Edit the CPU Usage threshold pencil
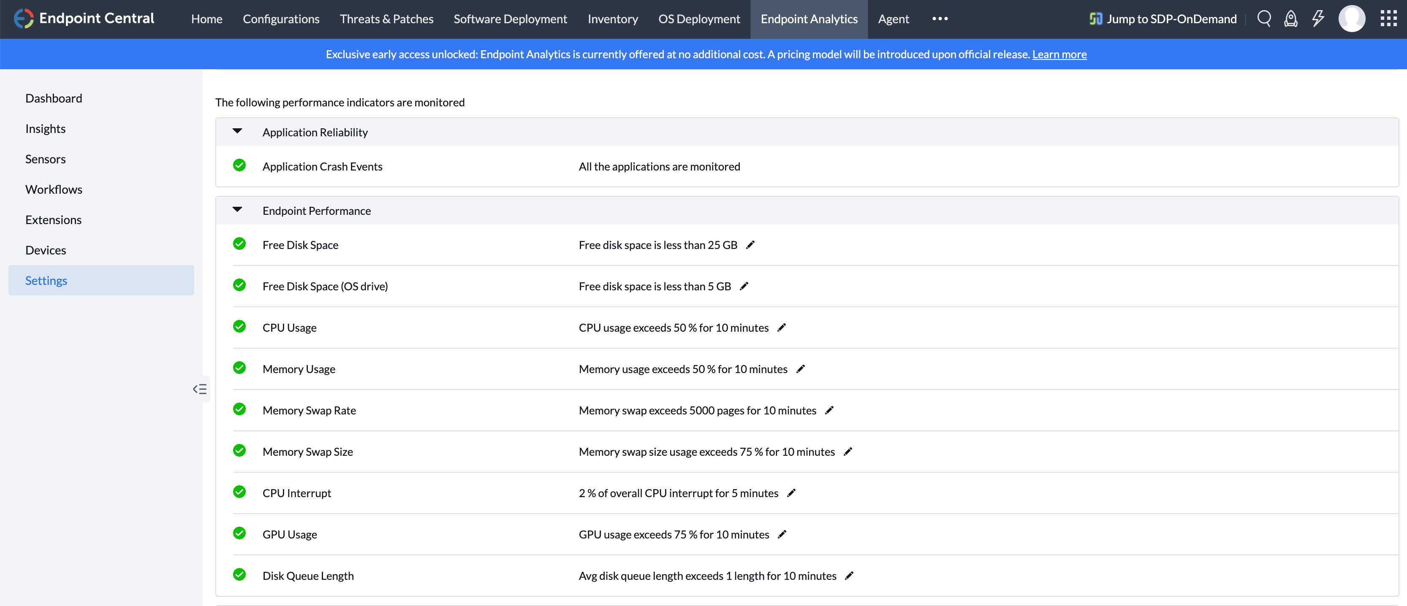1407x606 pixels. coord(782,327)
